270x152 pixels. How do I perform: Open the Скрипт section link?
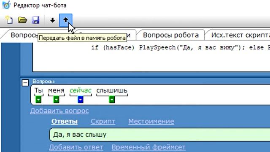pyautogui.click(x=103, y=122)
